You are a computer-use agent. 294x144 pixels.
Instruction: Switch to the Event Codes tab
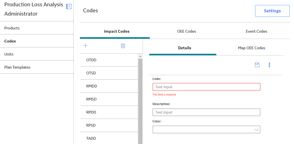(256, 31)
